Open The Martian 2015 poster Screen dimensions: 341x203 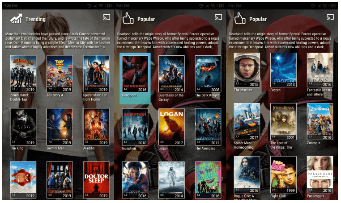pos(247,70)
